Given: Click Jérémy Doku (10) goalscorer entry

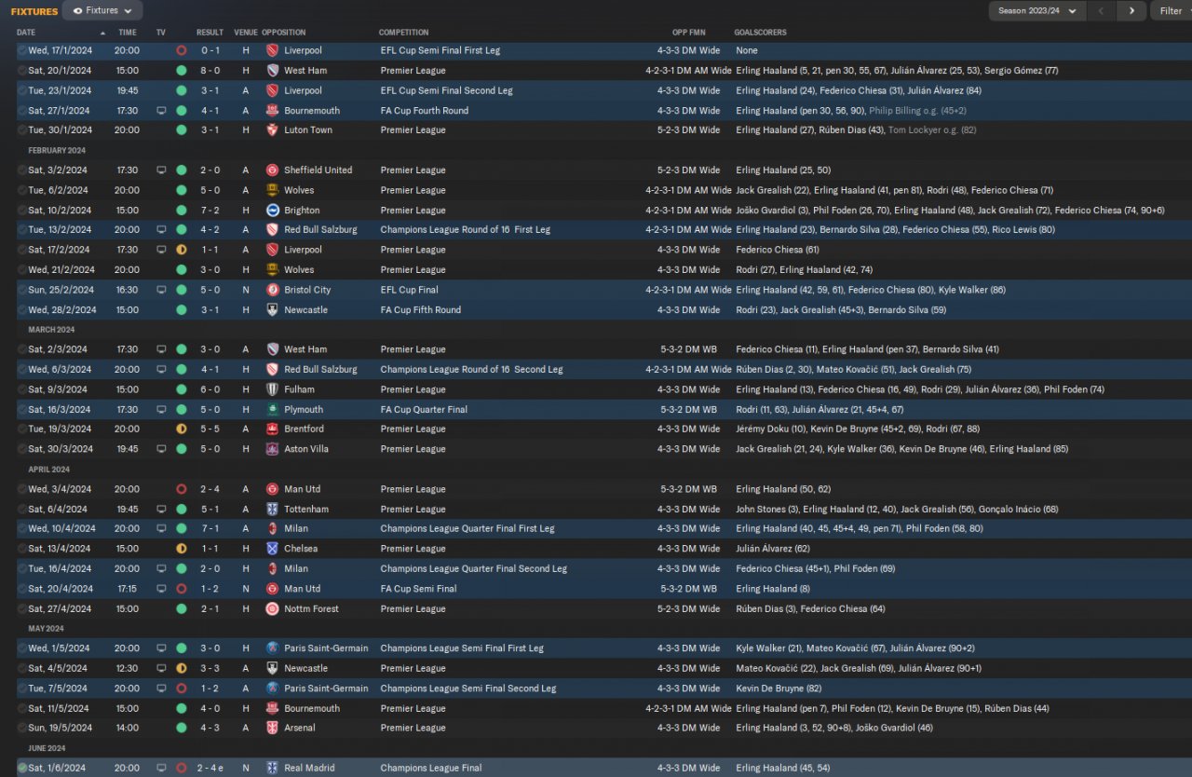Looking at the screenshot, I should click(x=774, y=429).
